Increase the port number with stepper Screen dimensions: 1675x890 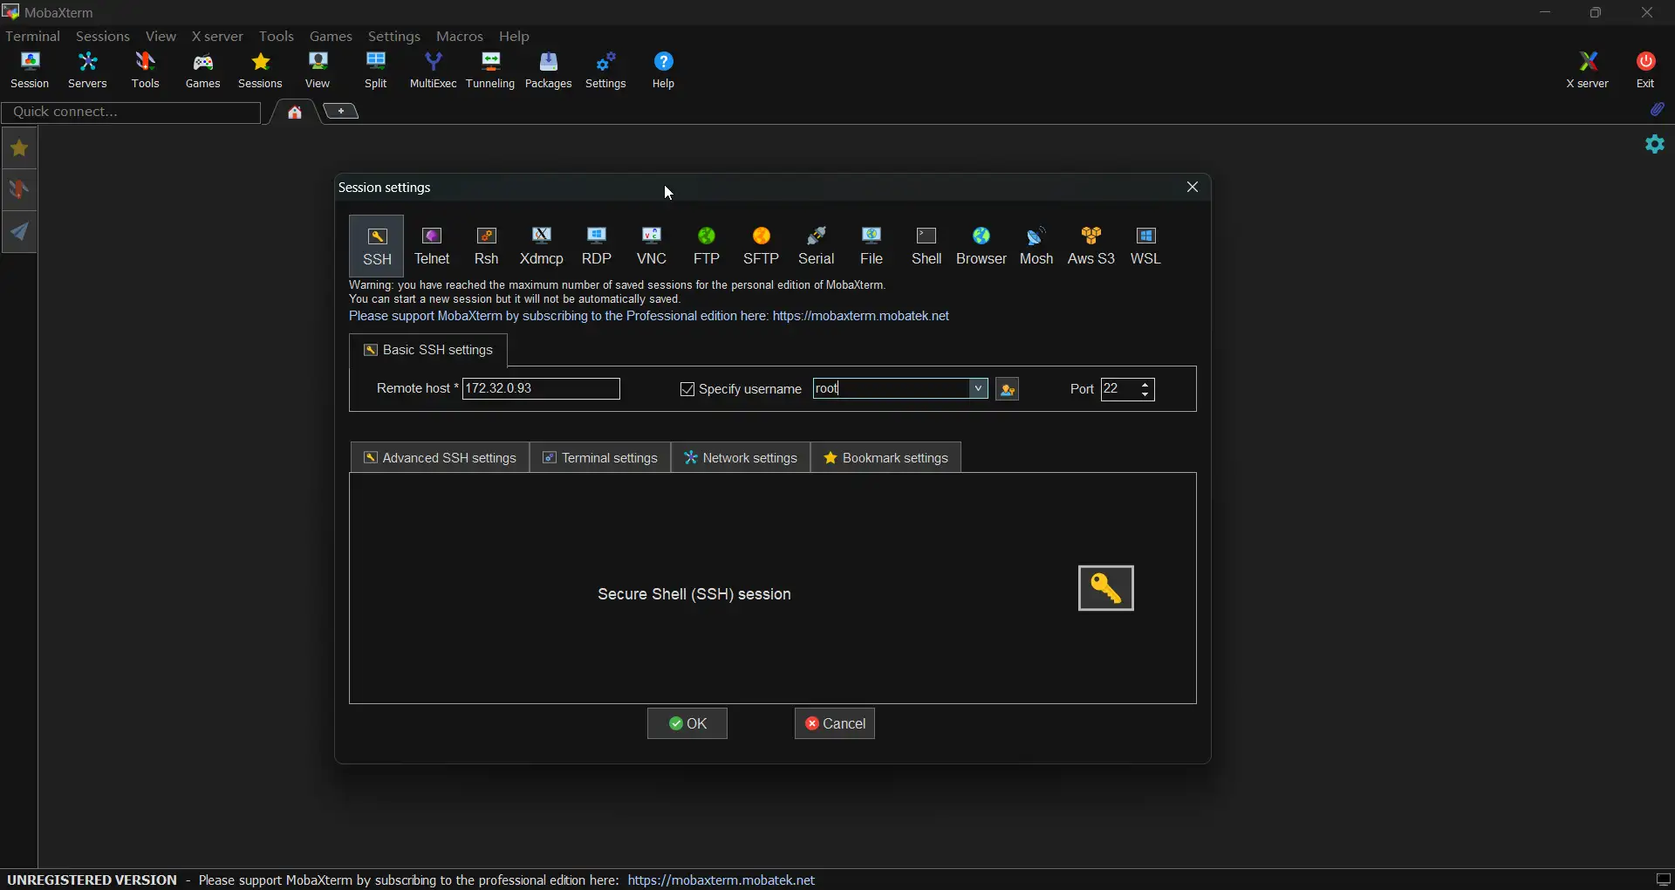click(1146, 385)
